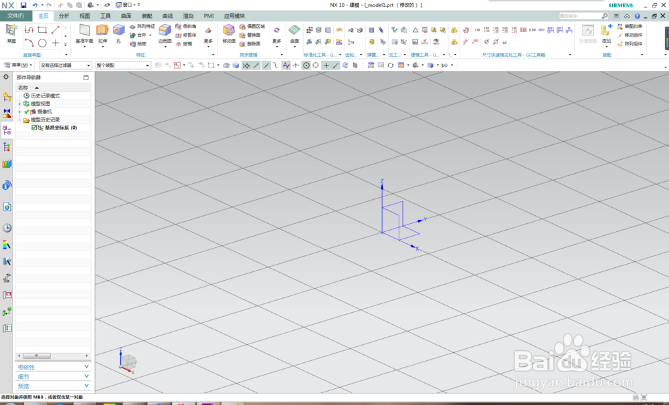Open the 菜单(M) dropdown
The height and width of the screenshot is (405, 669).
[x=18, y=65]
